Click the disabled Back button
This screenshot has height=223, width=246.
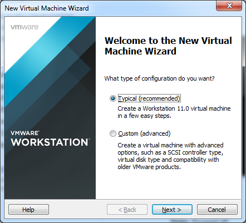[127, 210]
